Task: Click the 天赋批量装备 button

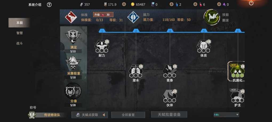Action: pos(169,114)
